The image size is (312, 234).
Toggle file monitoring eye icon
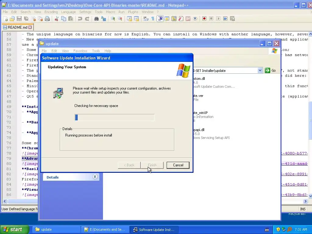click(195, 19)
